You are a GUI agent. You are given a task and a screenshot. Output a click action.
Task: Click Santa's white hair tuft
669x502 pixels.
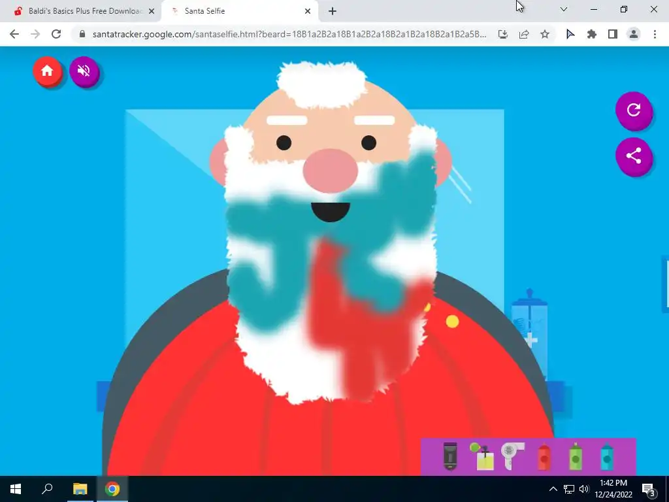point(321,84)
